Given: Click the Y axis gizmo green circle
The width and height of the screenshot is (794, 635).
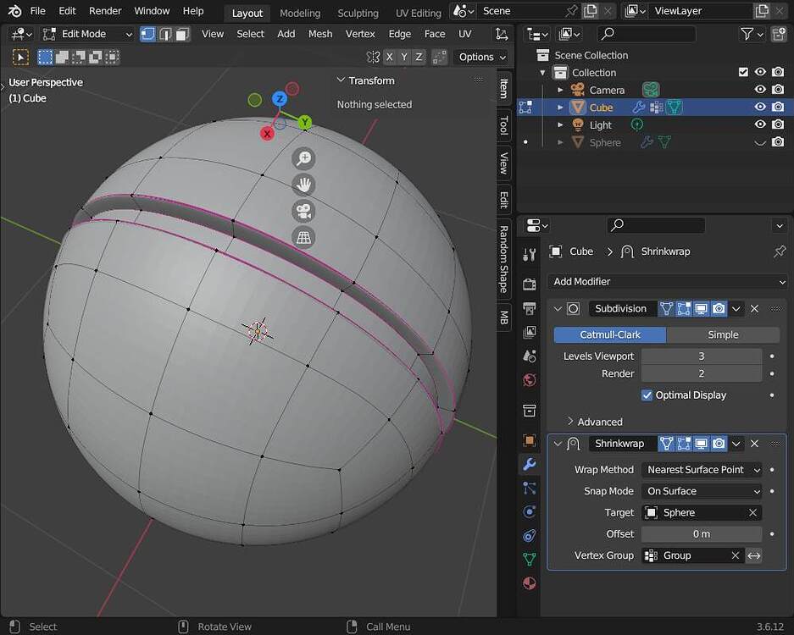Looking at the screenshot, I should [x=304, y=123].
